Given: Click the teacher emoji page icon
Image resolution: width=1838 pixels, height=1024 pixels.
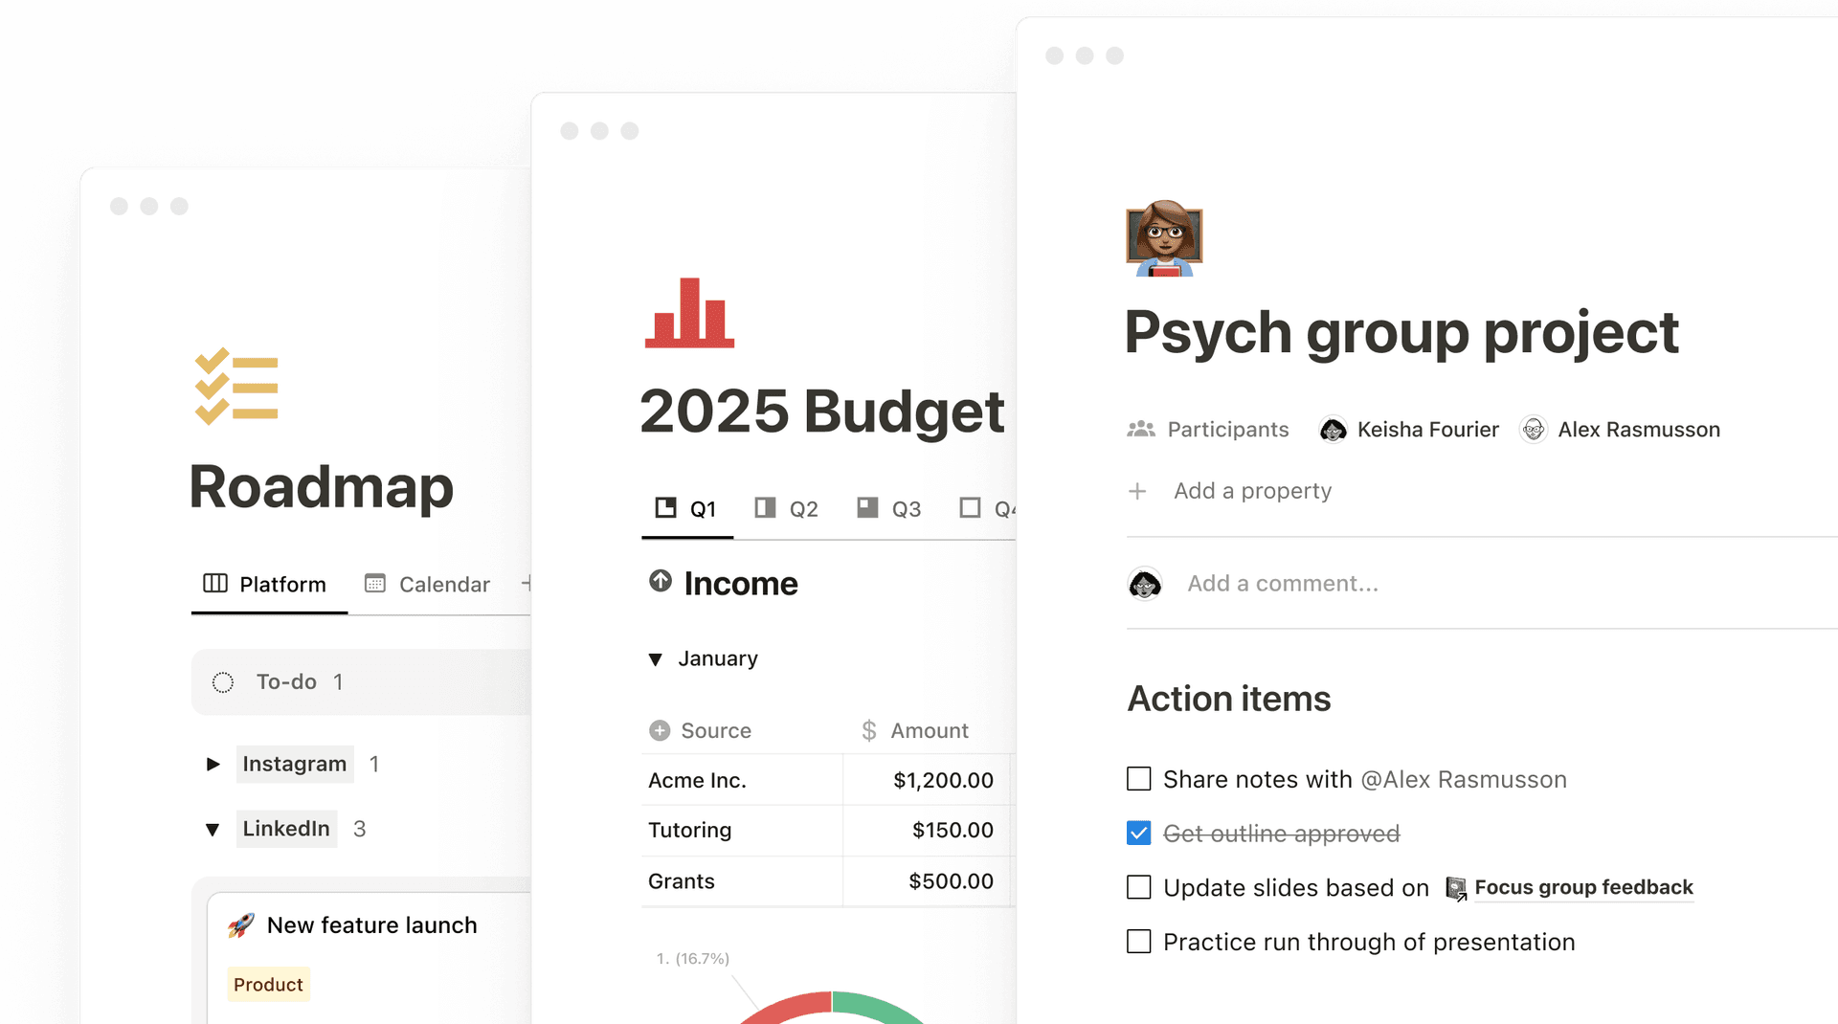Looking at the screenshot, I should pyautogui.click(x=1163, y=238).
